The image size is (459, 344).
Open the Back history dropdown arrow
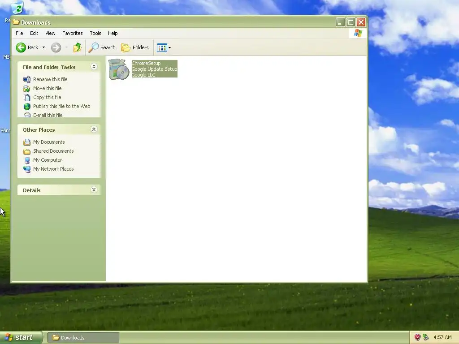[43, 47]
